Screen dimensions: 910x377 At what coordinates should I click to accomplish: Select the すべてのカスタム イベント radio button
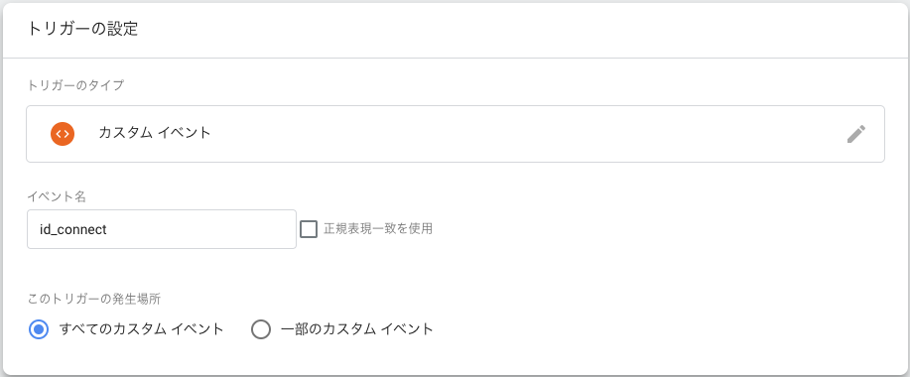pos(39,329)
